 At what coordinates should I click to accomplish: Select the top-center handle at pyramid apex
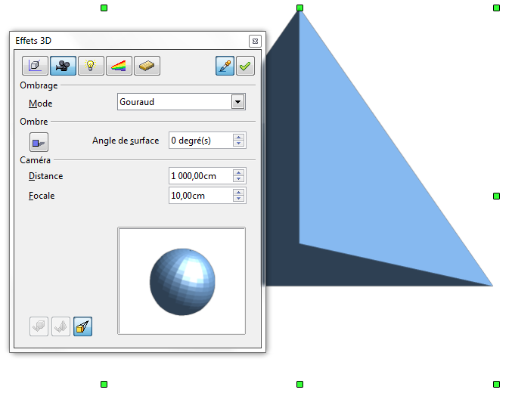(299, 8)
